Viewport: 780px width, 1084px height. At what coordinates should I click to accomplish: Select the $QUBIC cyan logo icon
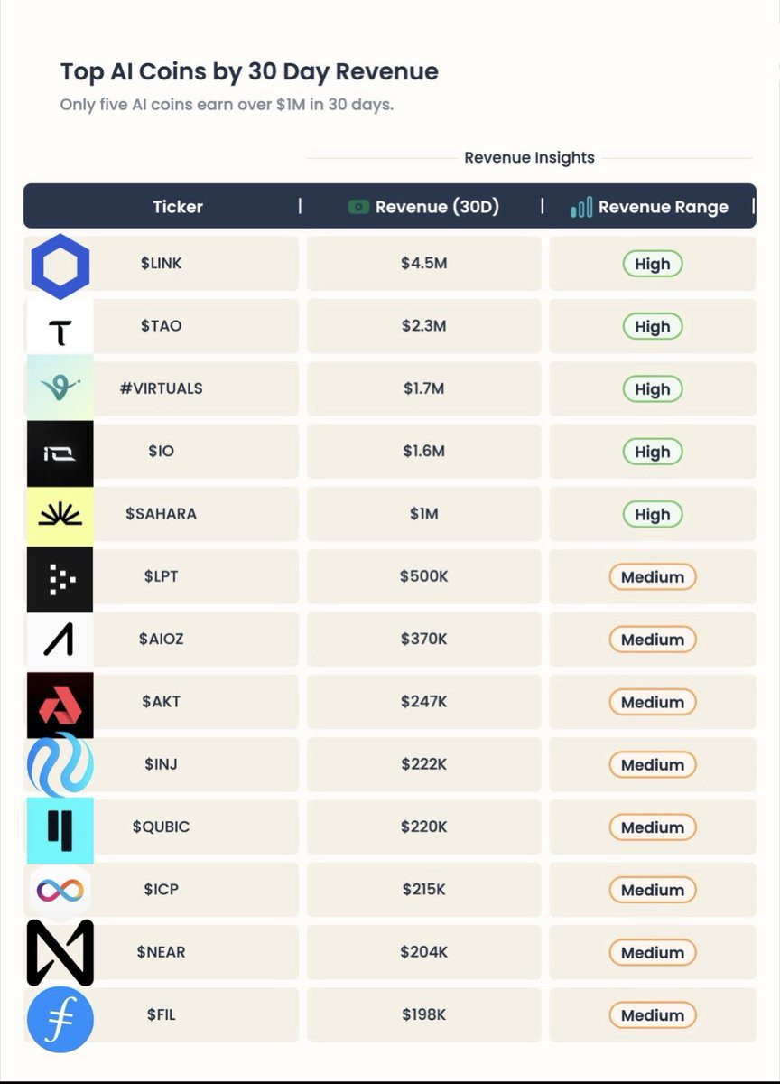coord(60,830)
